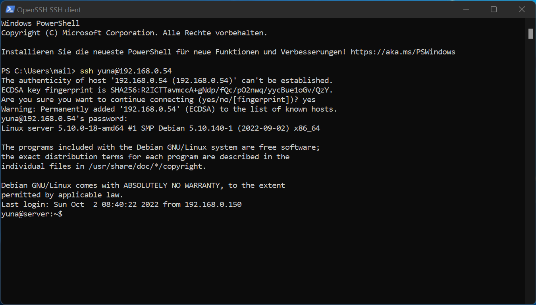Close the OpenSSH SSH client window
The width and height of the screenshot is (536, 305).
click(521, 10)
